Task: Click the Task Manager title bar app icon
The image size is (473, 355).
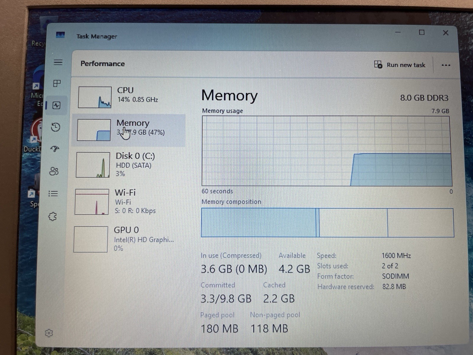Action: (x=60, y=35)
